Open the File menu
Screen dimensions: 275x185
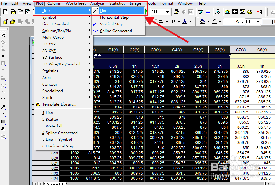tap(4, 3)
